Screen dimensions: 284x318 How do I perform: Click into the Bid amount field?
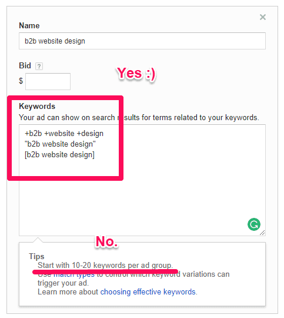tap(48, 81)
